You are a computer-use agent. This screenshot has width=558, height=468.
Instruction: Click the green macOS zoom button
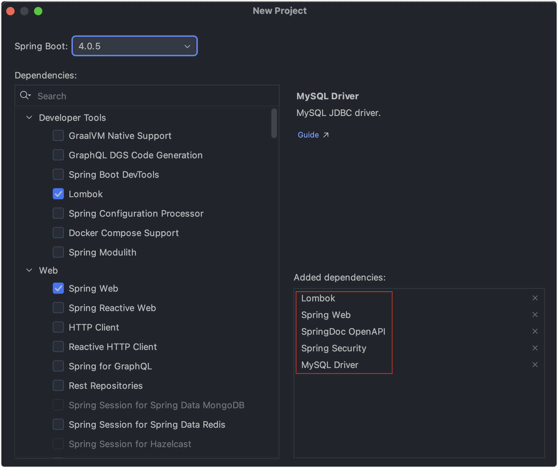coord(38,11)
